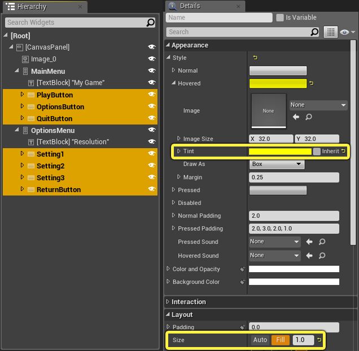Bind the Padding property
Image resolution: width=359 pixels, height=351 pixels.
click(x=243, y=327)
